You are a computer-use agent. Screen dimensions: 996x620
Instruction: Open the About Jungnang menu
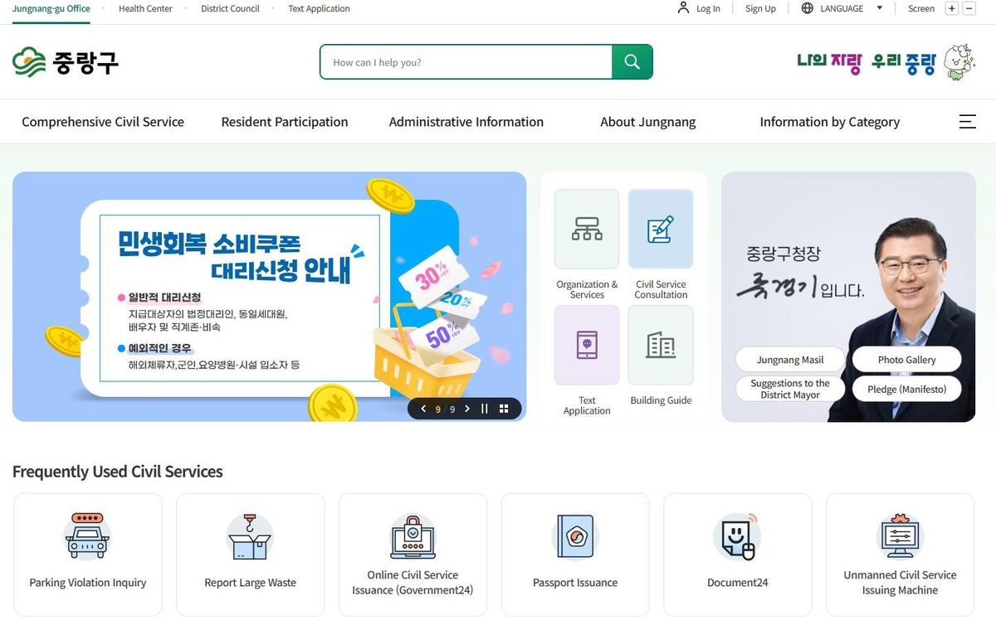tap(647, 121)
